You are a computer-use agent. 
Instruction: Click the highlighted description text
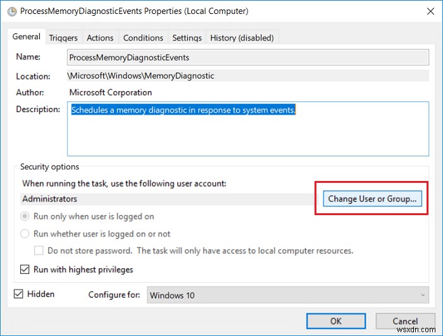184,109
